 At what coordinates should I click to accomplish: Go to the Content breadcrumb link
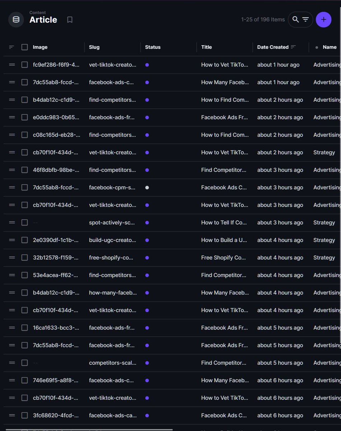click(x=37, y=13)
